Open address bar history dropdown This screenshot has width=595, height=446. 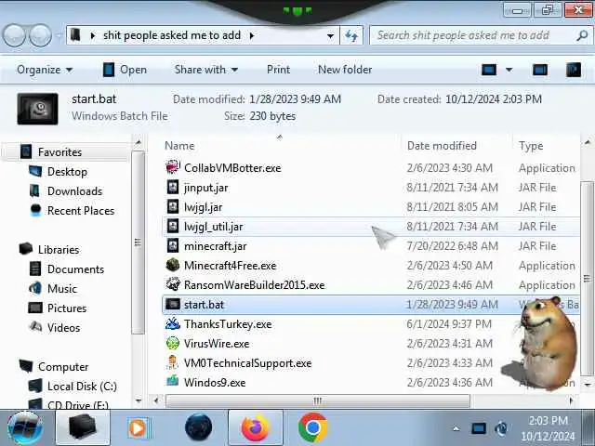click(x=330, y=35)
